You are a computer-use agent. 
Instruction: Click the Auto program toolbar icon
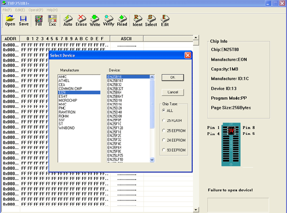[68, 20]
